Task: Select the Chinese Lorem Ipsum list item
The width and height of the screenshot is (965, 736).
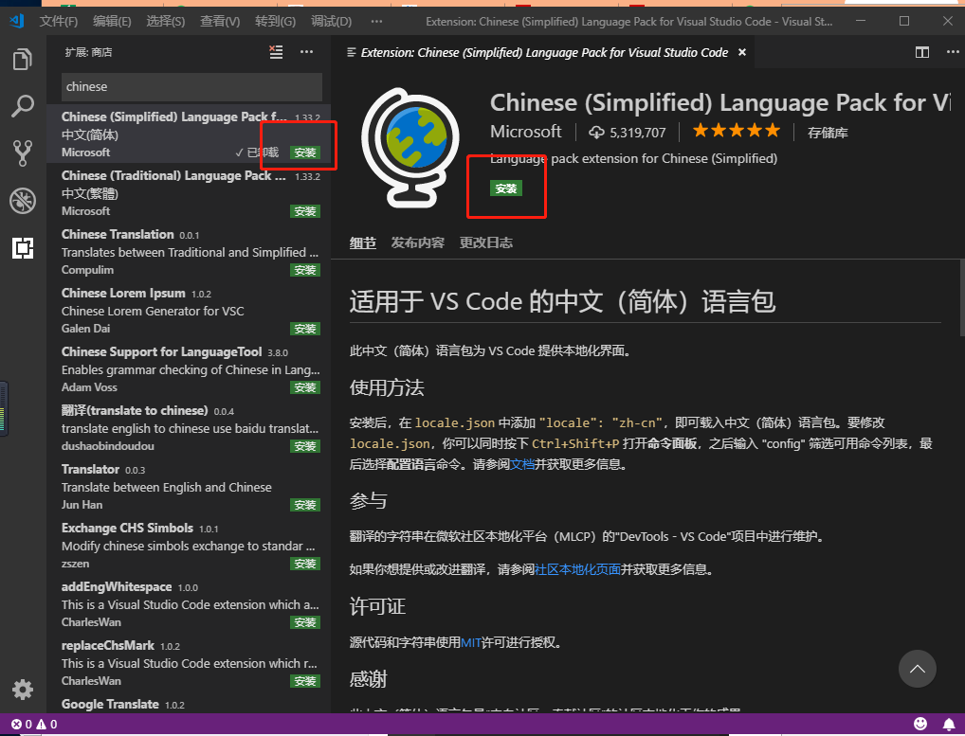Action: coord(189,311)
